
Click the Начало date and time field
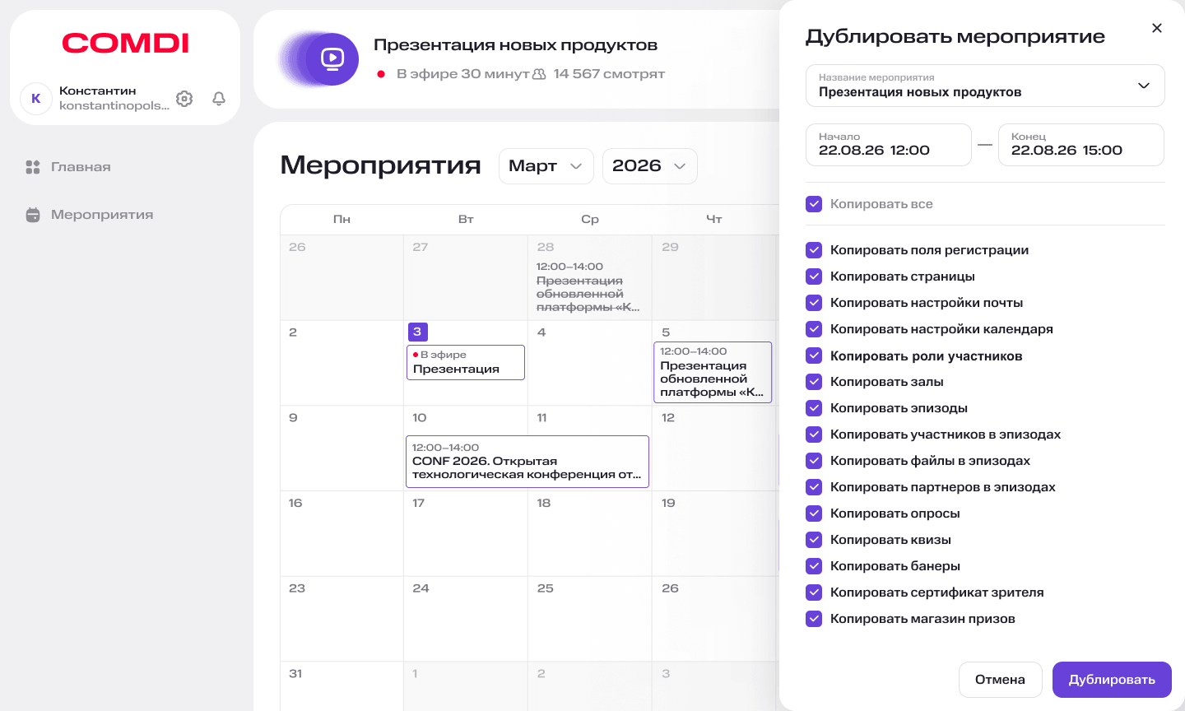(x=888, y=145)
